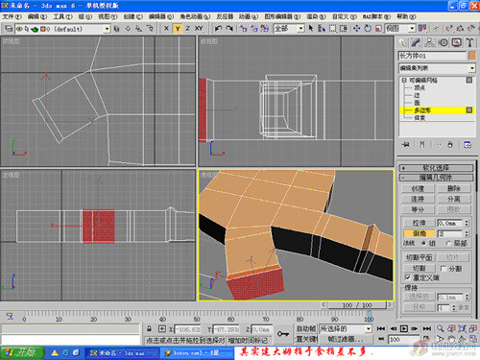Toggle Min/Max viewport icon
The width and height of the screenshot is (480, 360).
[472, 339]
